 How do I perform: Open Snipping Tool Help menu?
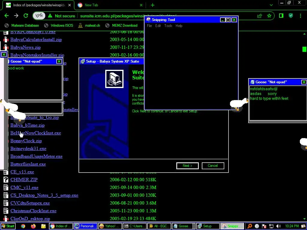tap(179, 26)
